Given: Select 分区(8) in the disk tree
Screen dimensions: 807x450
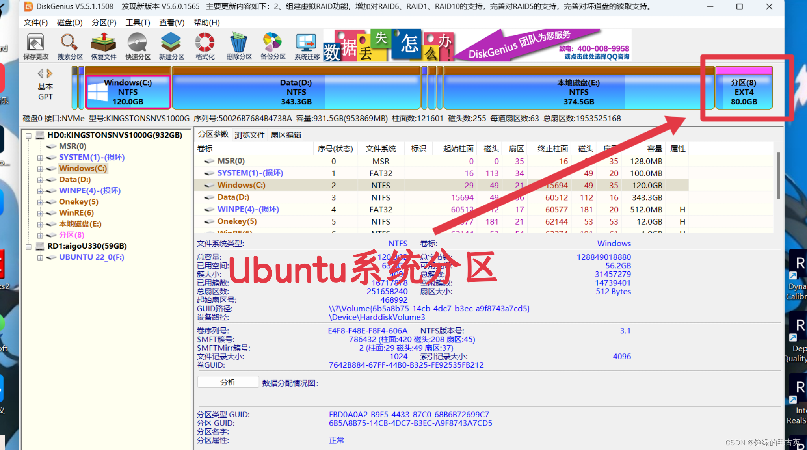Looking at the screenshot, I should pos(71,235).
